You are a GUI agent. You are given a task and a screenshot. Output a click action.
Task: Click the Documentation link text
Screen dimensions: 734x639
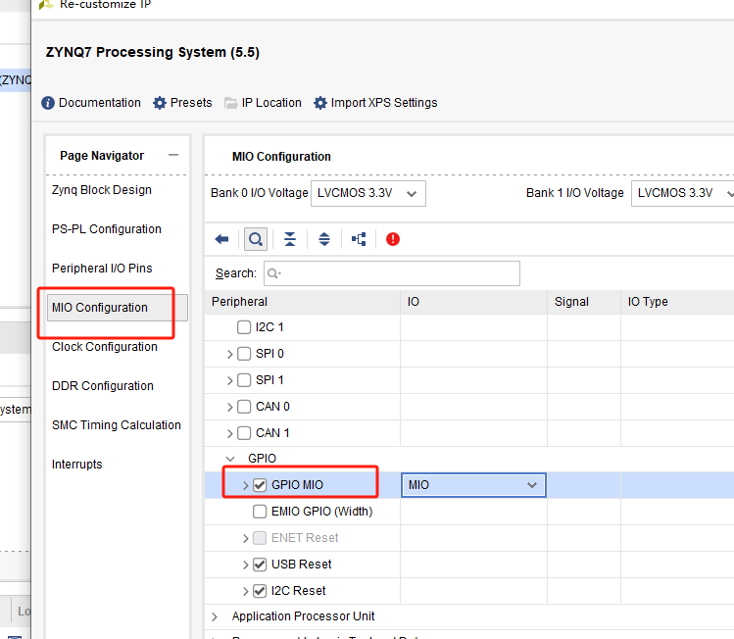tap(100, 103)
